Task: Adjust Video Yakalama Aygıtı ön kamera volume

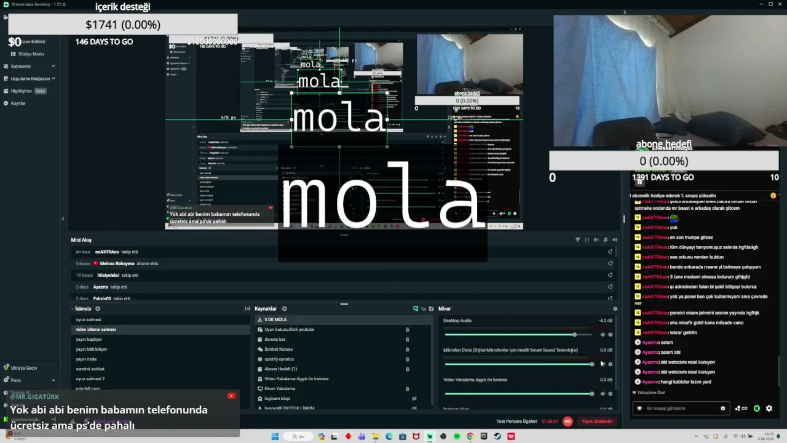Action: [x=519, y=394]
